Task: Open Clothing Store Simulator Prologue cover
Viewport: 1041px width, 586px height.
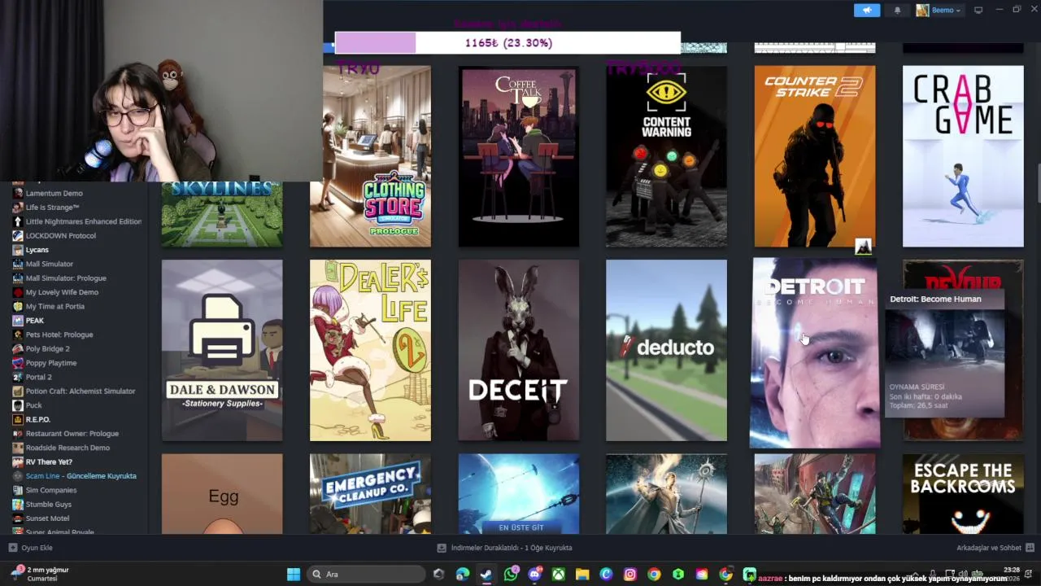Action: pyautogui.click(x=370, y=156)
